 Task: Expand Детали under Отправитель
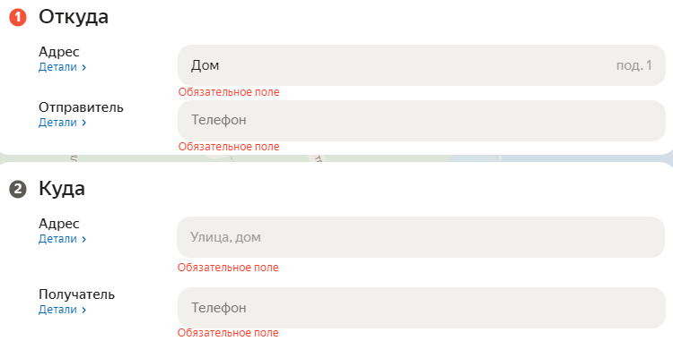tap(62, 123)
